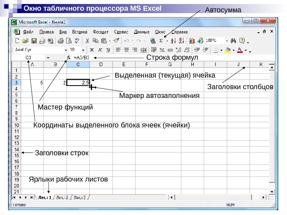Open the Файл menu
Image resolution: width=287 pixels, height=215 pixels.
click(x=28, y=32)
